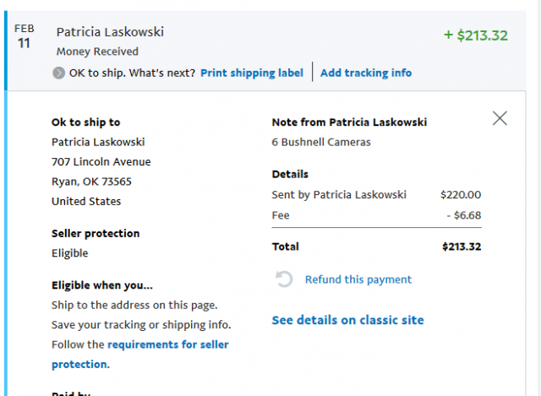The height and width of the screenshot is (396, 541).
Task: Open Print shipping label link
Action: [252, 73]
